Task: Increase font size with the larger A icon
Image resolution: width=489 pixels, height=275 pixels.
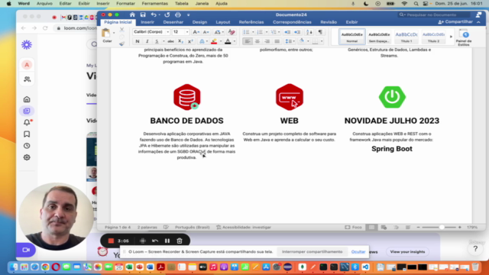Action: 196,32
